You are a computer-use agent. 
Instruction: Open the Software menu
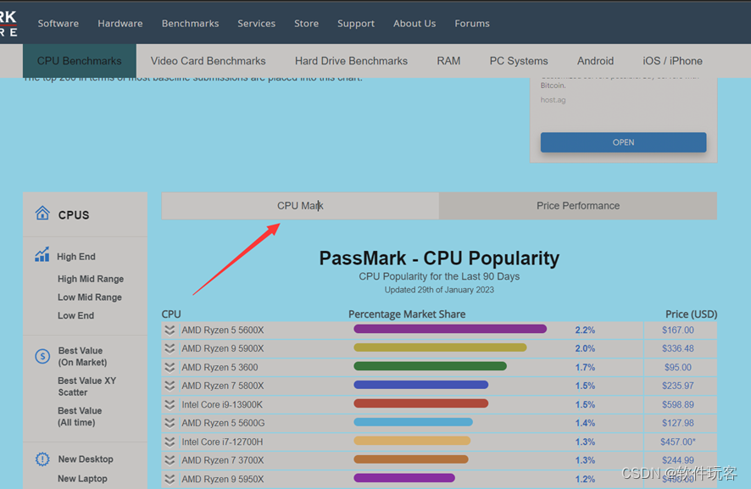(x=58, y=24)
